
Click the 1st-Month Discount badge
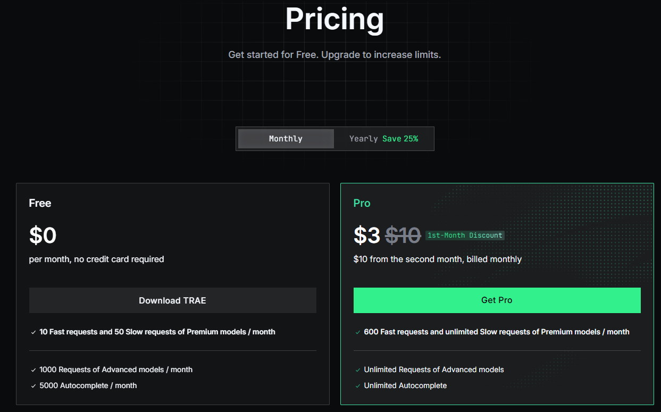pos(465,236)
